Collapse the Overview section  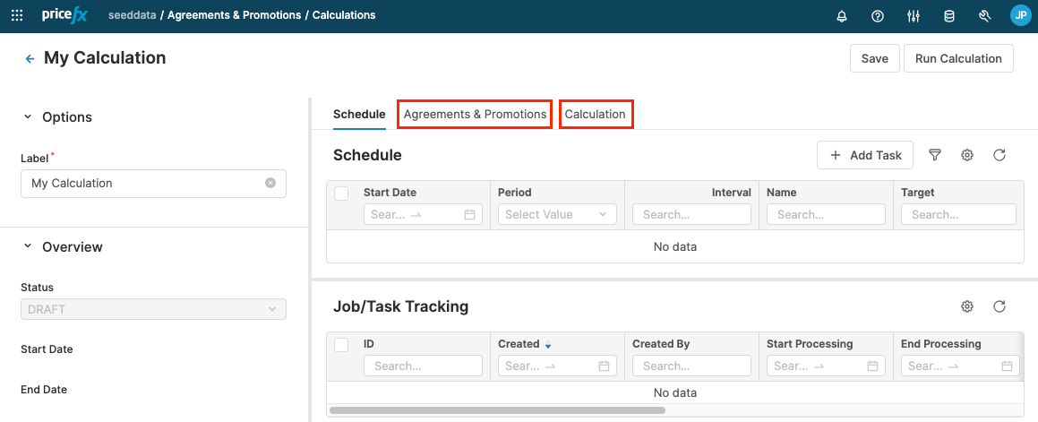coord(27,246)
